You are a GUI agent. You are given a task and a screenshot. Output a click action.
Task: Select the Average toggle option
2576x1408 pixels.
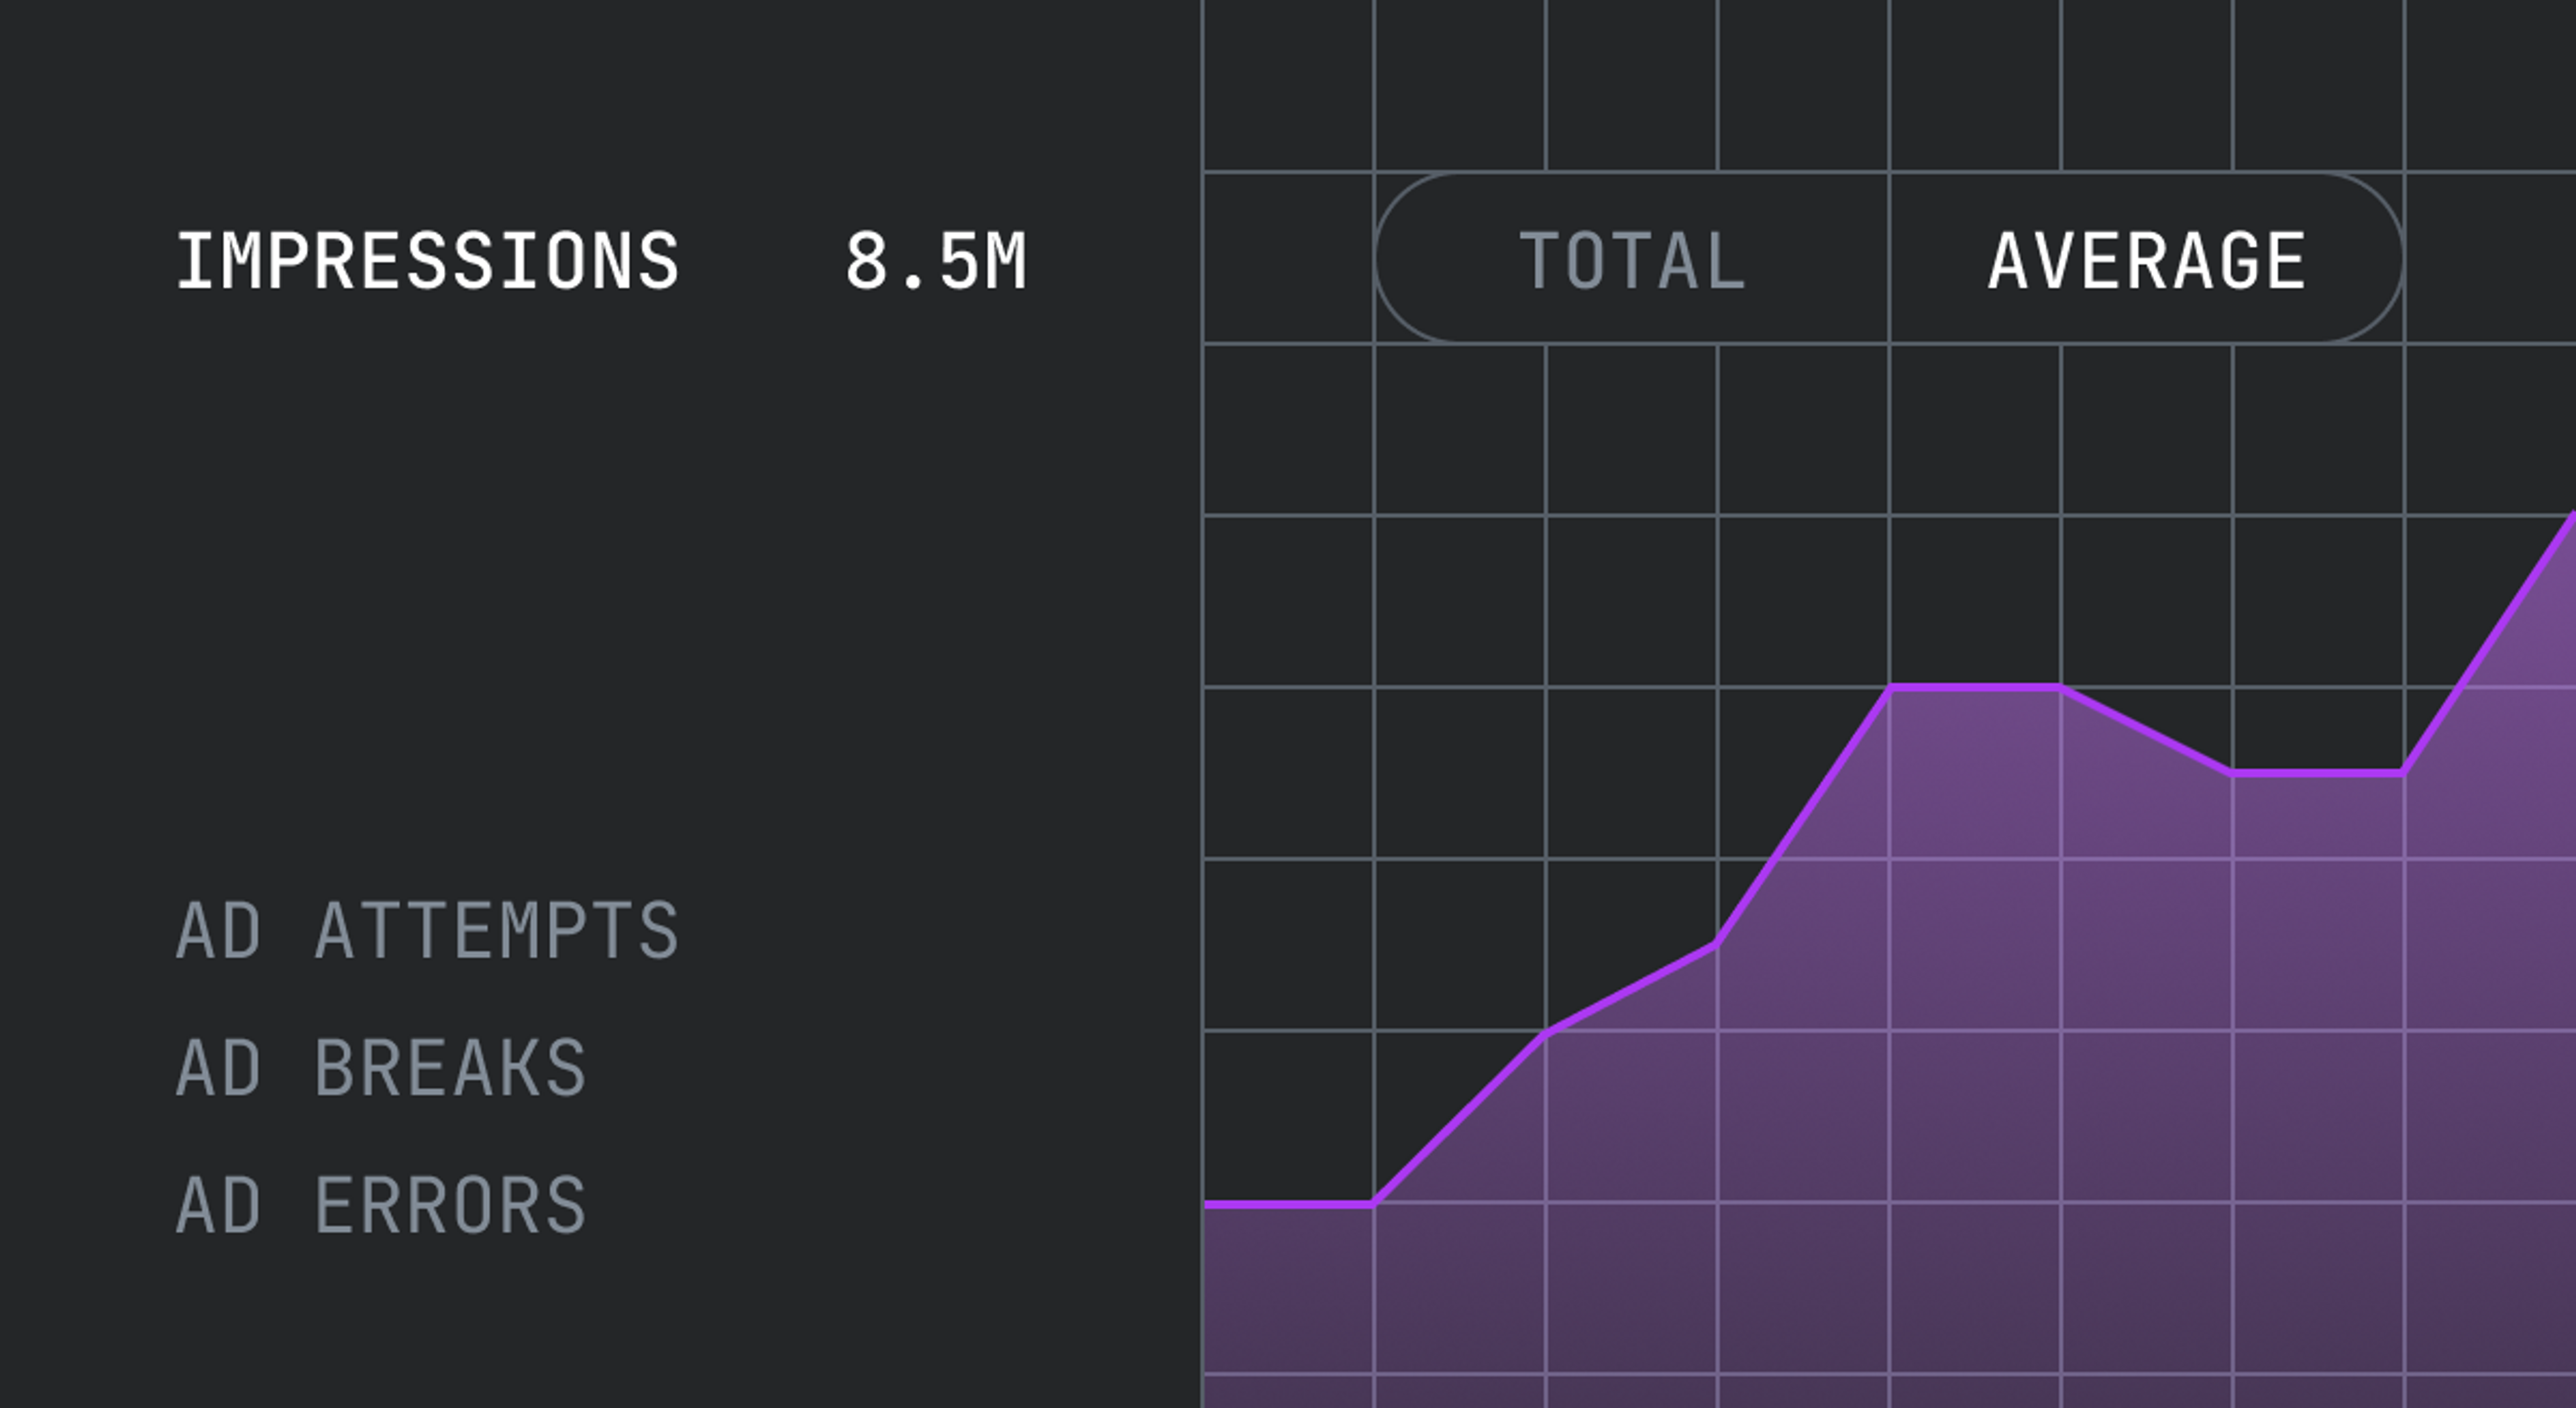2146,261
